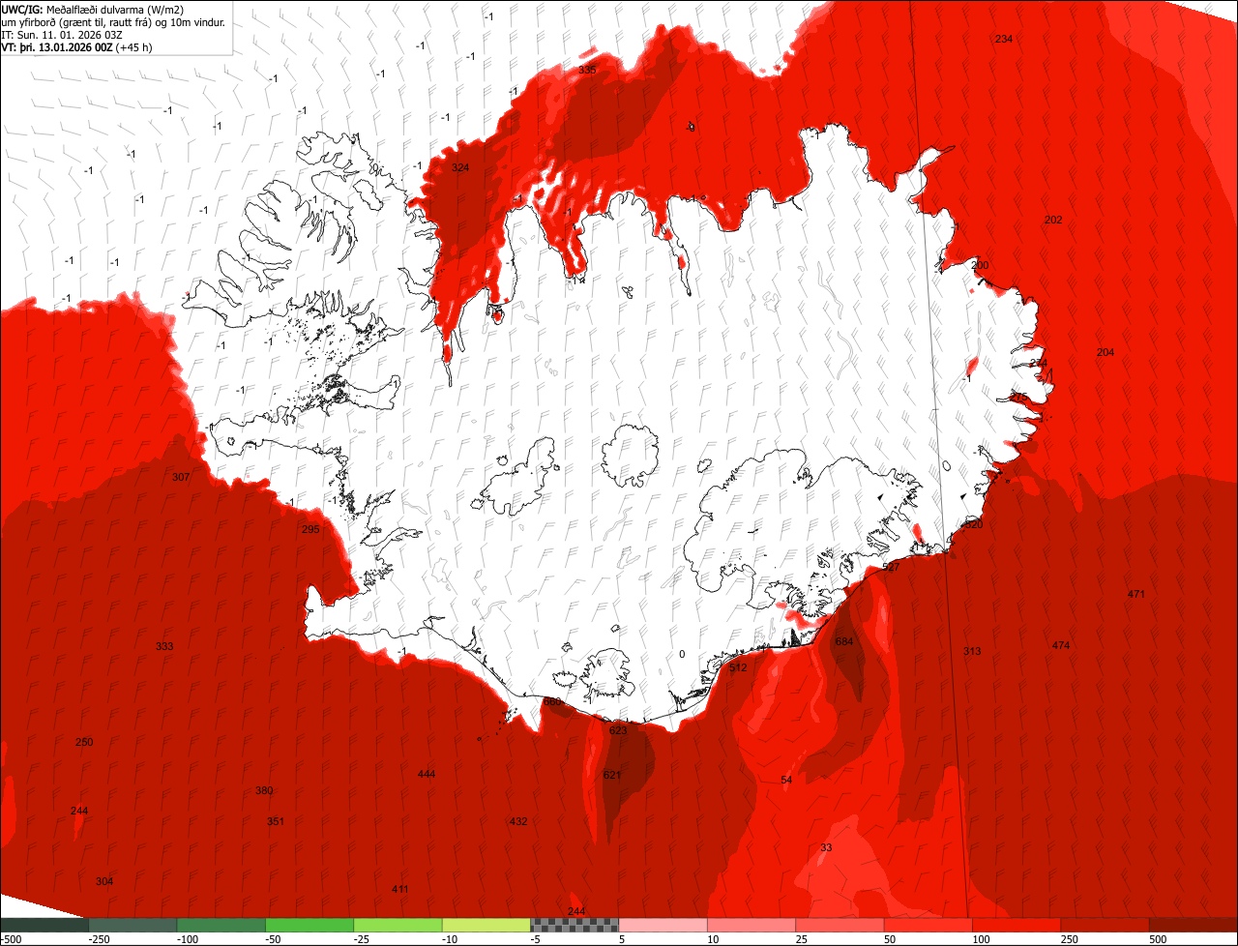
Task: Select the 500 tick label on the color scale
Action: pyautogui.click(x=1159, y=939)
